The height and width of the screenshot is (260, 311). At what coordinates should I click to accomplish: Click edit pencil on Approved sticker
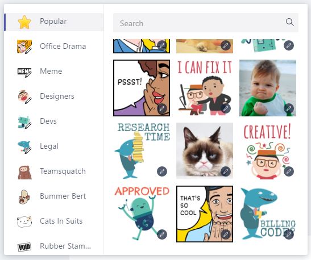[x=162, y=234]
